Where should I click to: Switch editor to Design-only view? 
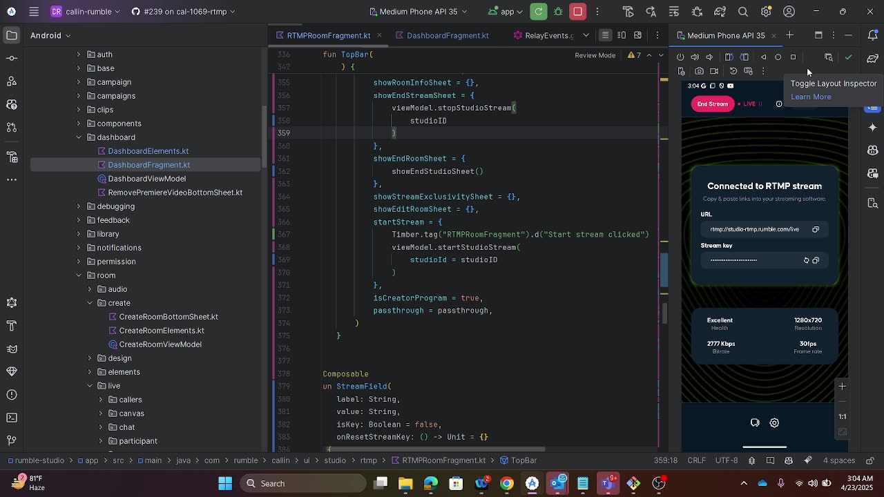tap(637, 35)
